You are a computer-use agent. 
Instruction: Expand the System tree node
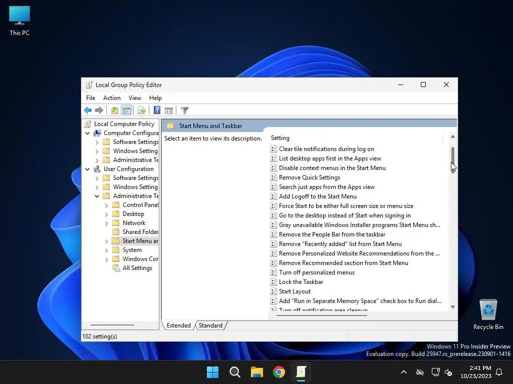[x=106, y=250]
